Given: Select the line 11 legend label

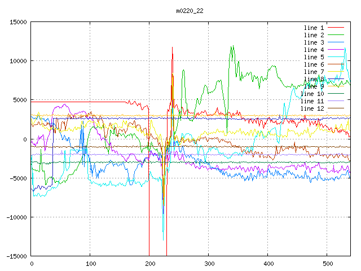Looking at the screenshot, I should click(x=312, y=101).
